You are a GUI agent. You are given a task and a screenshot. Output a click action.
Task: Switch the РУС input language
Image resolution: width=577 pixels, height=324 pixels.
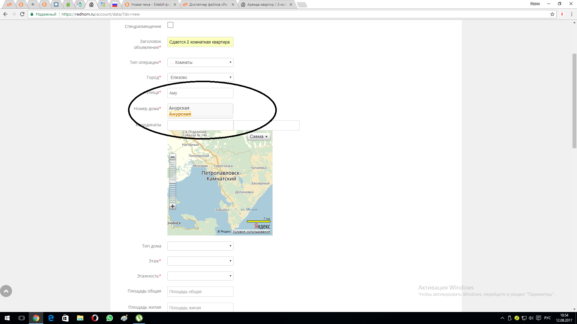tap(548, 318)
